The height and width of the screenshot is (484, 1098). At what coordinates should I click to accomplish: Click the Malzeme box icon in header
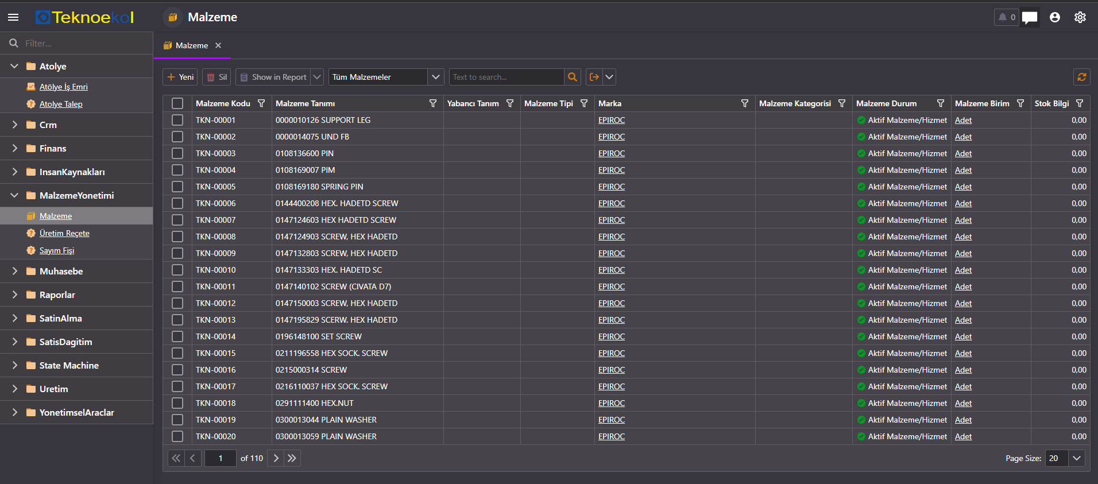pyautogui.click(x=173, y=17)
